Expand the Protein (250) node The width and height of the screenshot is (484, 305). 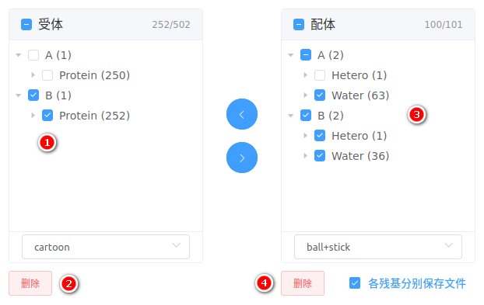33,75
